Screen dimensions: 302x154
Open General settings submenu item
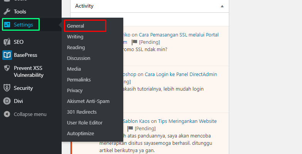75,26
